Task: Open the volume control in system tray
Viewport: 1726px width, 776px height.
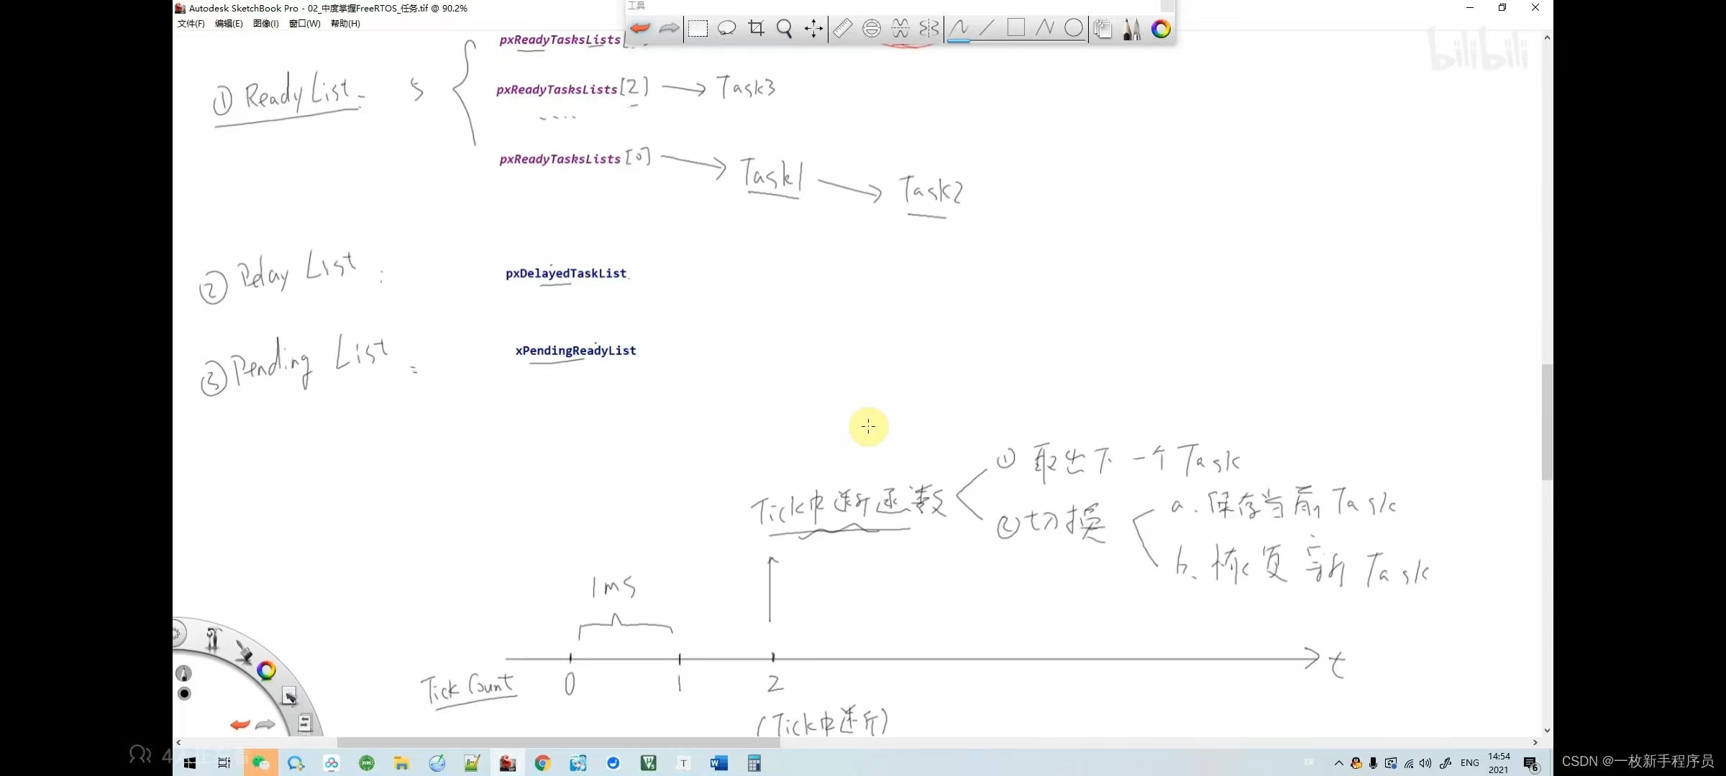Action: 1426,763
